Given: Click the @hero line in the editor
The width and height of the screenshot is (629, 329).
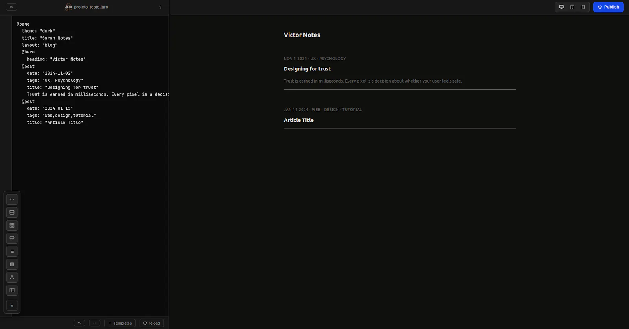Looking at the screenshot, I should click(x=28, y=52).
